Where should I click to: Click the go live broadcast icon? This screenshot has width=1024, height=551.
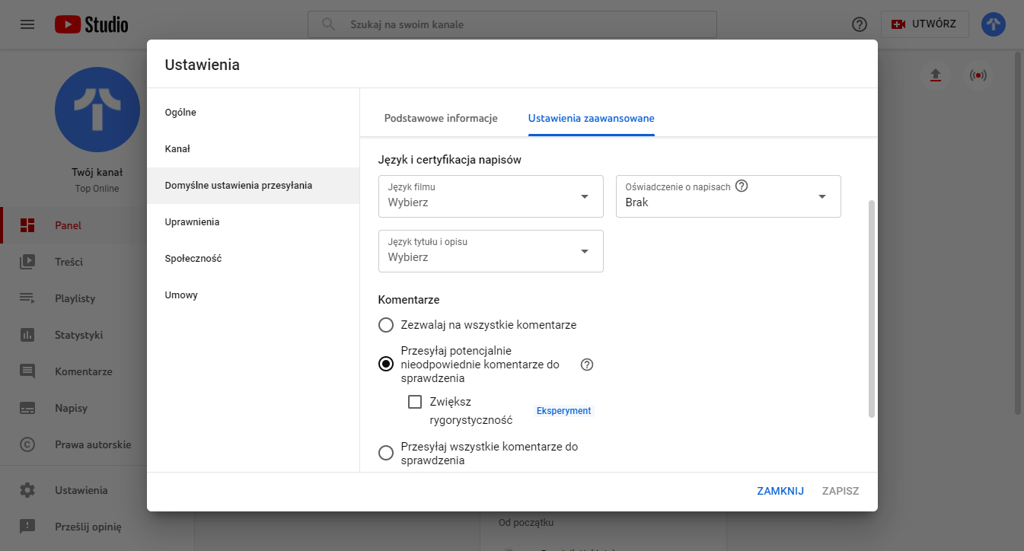[x=978, y=75]
